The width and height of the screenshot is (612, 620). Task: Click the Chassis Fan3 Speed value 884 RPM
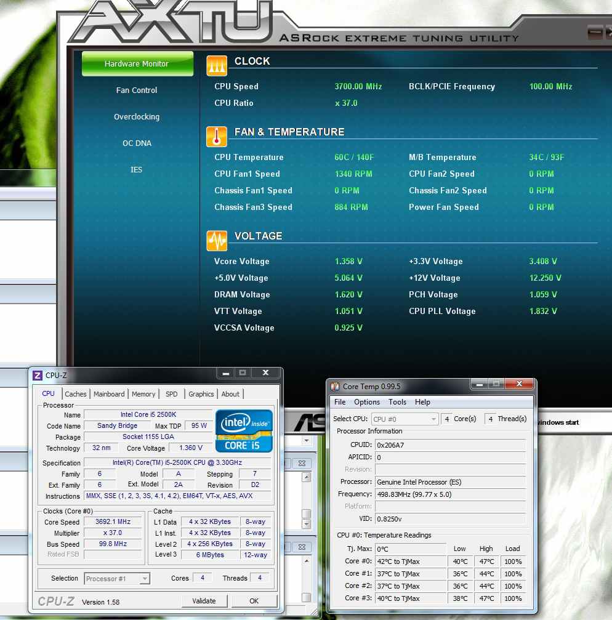click(351, 207)
